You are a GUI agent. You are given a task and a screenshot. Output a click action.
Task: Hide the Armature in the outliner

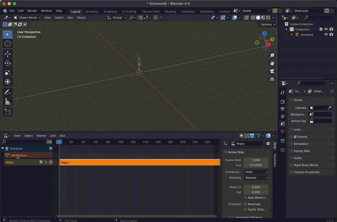click(326, 35)
